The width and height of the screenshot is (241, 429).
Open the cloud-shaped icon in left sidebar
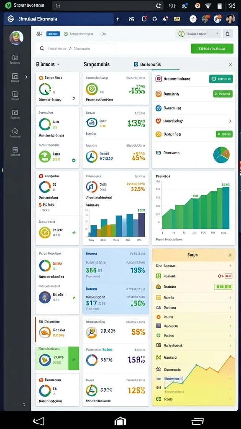point(15,131)
